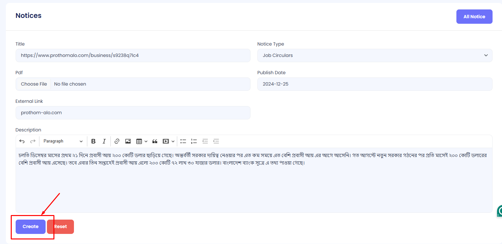The width and height of the screenshot is (502, 244).
Task: Toggle italic formatting in description editor
Action: coord(104,141)
